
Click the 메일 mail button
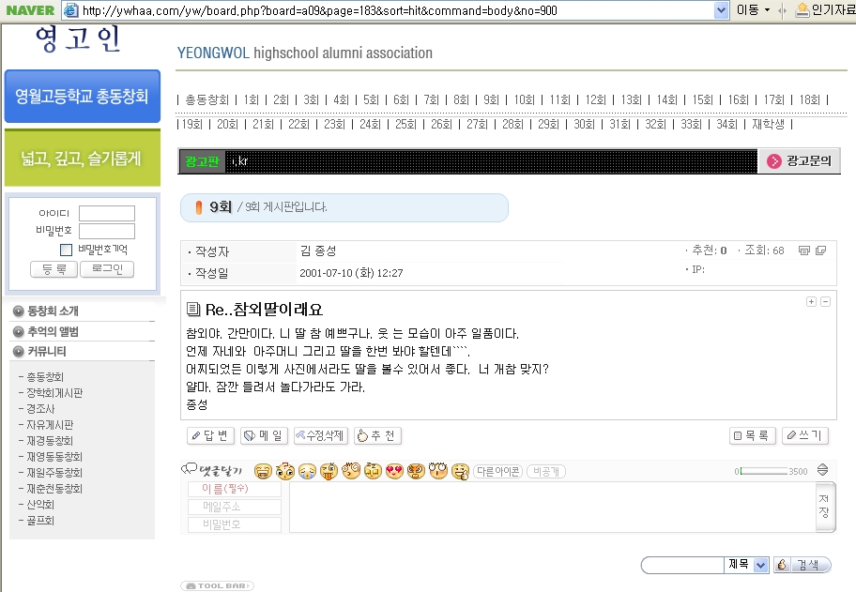coord(265,435)
